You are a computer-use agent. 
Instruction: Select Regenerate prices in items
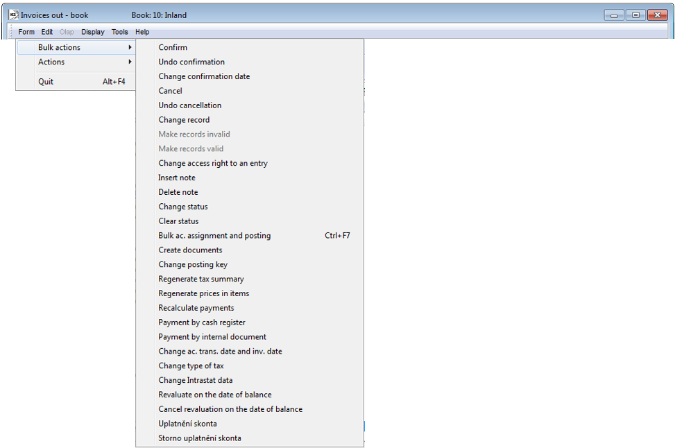[x=250, y=293]
